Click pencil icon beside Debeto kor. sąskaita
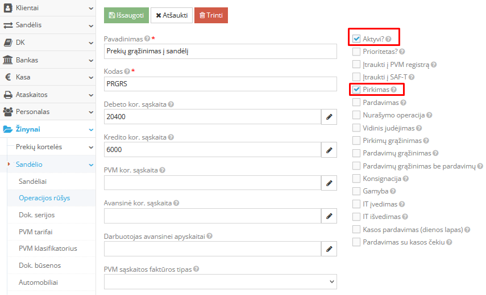Viewport: 486px width, 295px height. pos(329,117)
